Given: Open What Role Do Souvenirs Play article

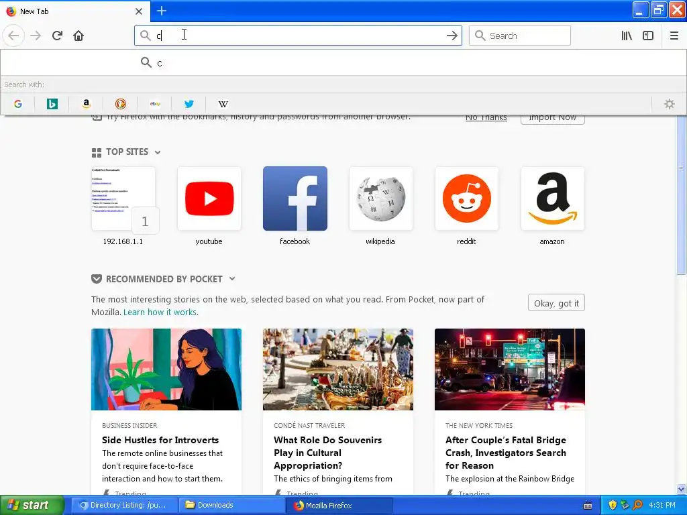Looking at the screenshot, I should coord(327,453).
